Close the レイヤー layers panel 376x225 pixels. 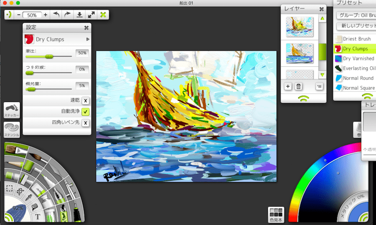[x=322, y=9]
